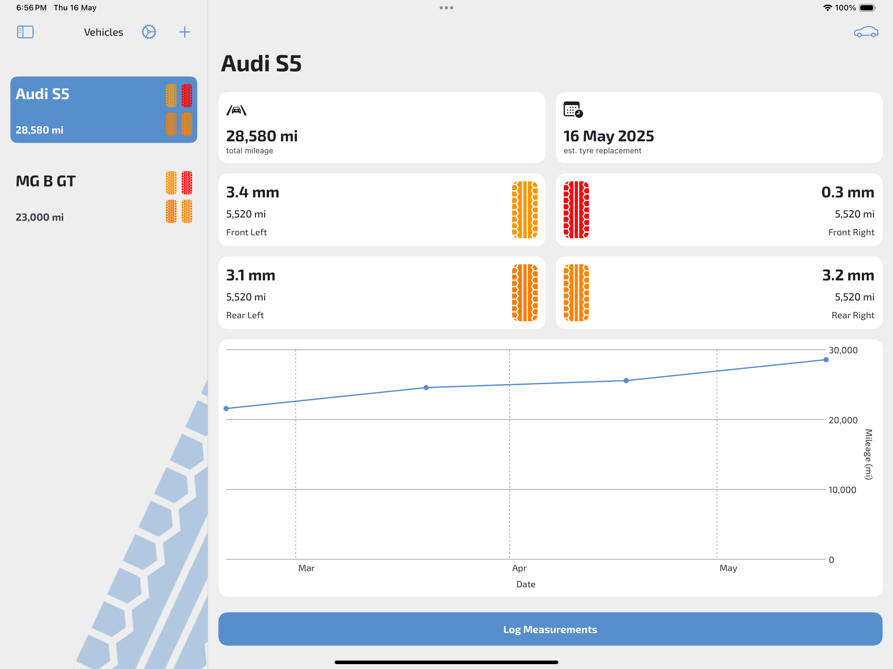Select the MG B GT vehicle card
The image size is (893, 669).
click(x=104, y=197)
